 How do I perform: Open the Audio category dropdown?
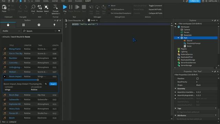[x=11, y=31]
